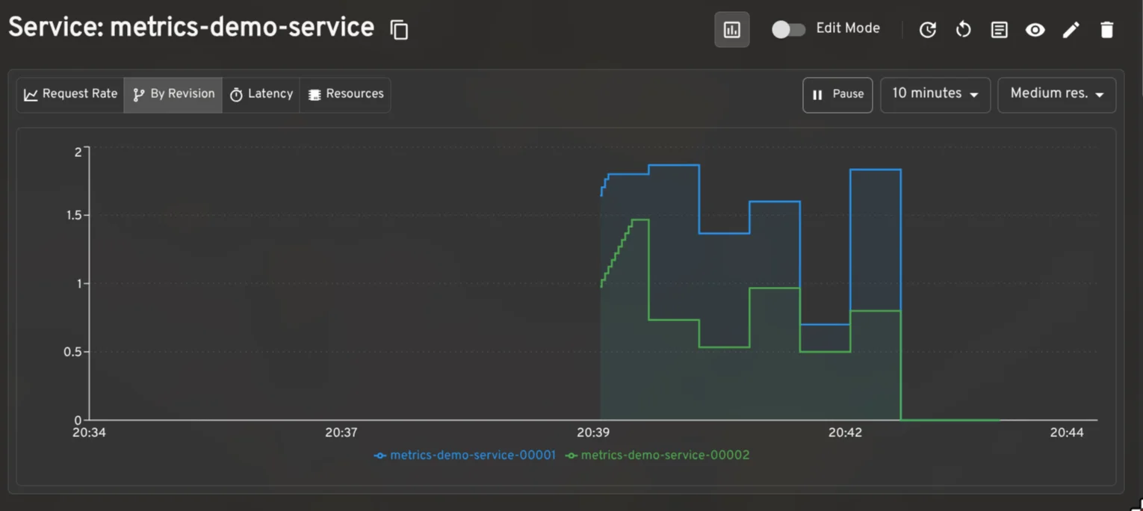Open the Medium res. resolution dropdown
Screen dimensions: 1143x511
(1057, 95)
